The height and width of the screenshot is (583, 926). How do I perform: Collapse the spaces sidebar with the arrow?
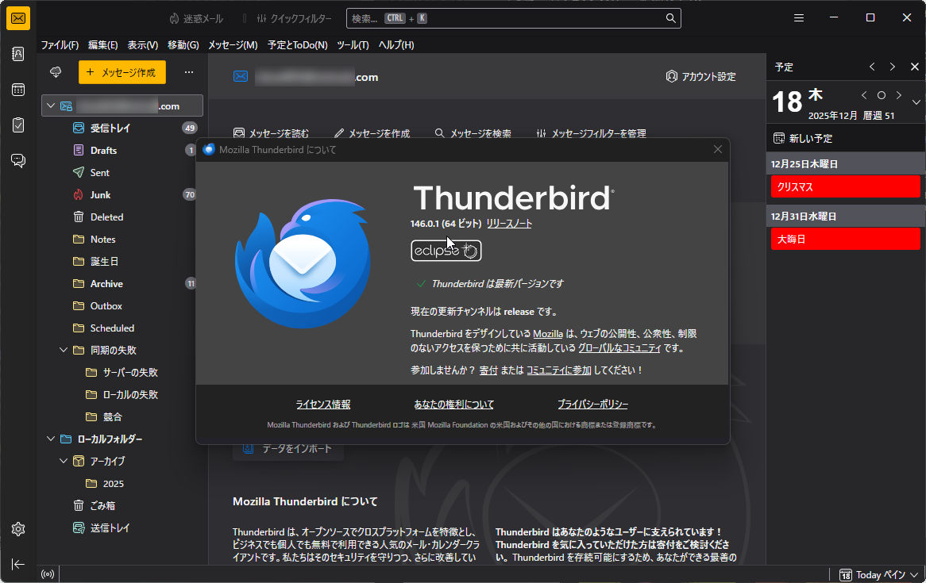click(17, 564)
